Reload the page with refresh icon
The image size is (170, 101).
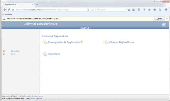point(93,10)
